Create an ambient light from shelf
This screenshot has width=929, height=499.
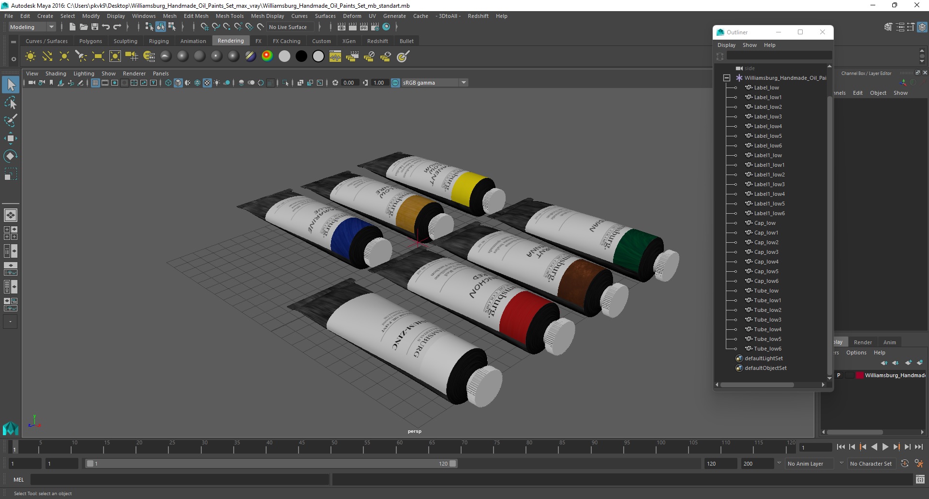pyautogui.click(x=30, y=57)
